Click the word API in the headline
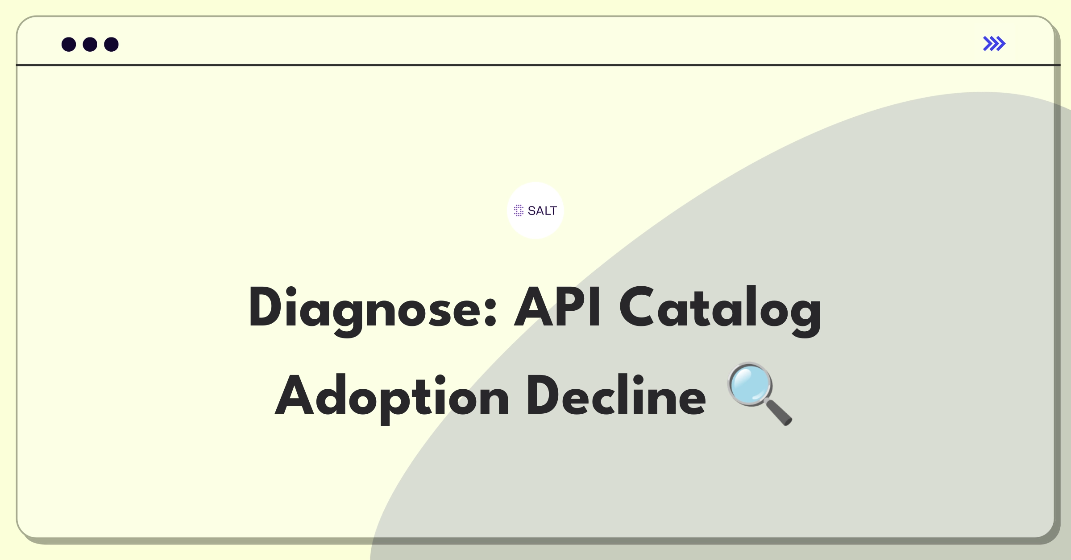Viewport: 1071px width, 560px height. (558, 307)
